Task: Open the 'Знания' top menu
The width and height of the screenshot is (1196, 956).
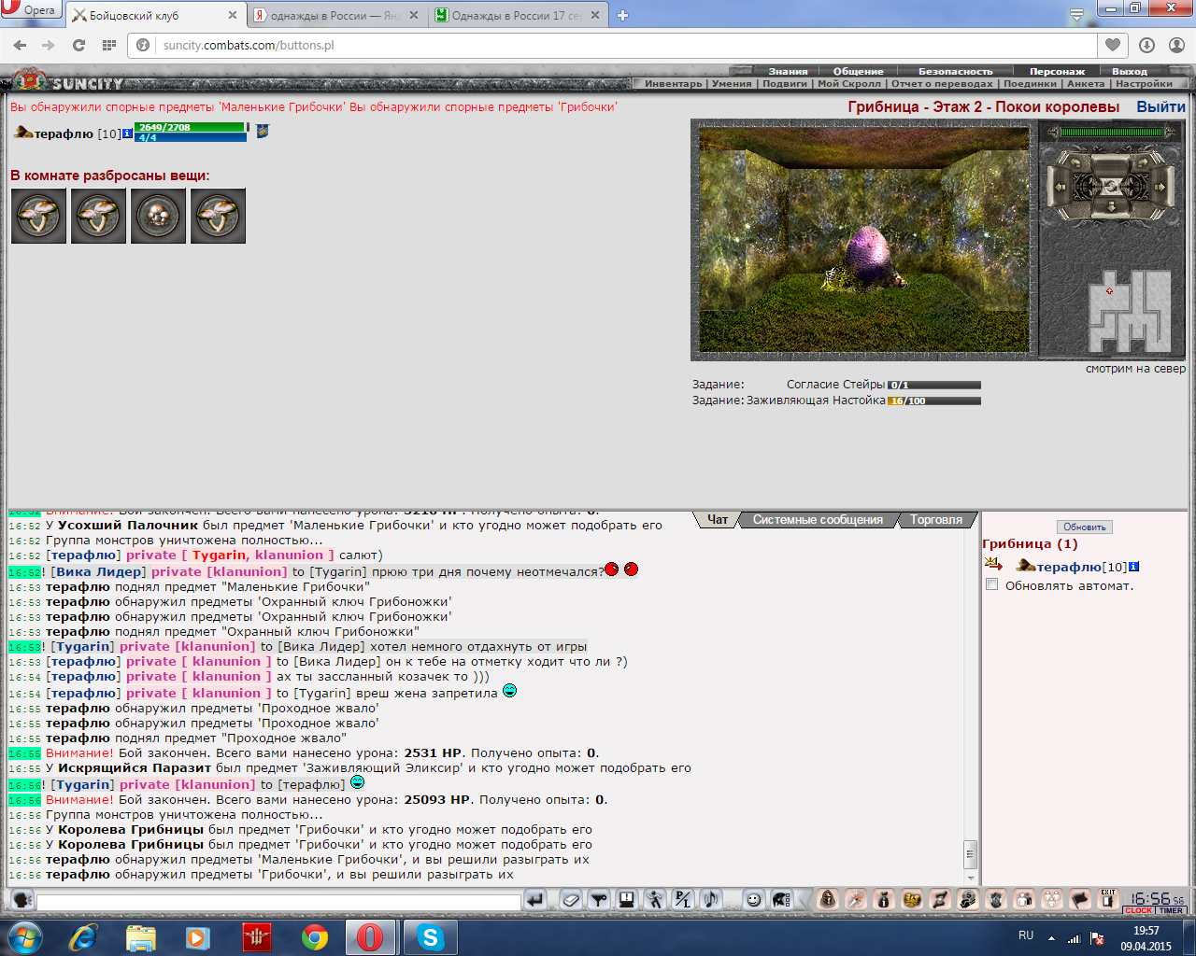Action: click(788, 71)
